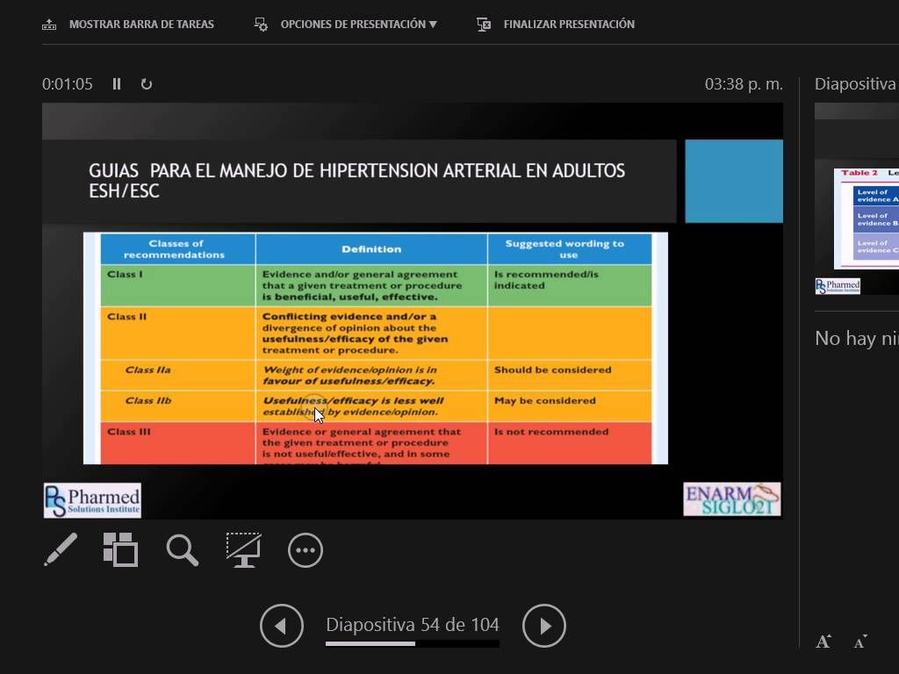Click the Diapositiva 54 de 104 counter
This screenshot has width=899, height=674.
click(x=413, y=624)
